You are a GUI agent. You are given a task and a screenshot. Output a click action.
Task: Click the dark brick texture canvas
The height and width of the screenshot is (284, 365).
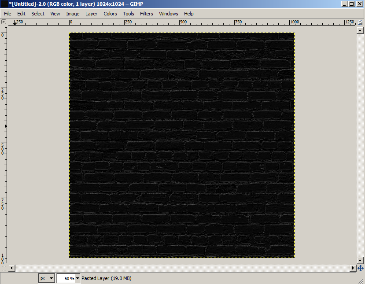pyautogui.click(x=182, y=145)
